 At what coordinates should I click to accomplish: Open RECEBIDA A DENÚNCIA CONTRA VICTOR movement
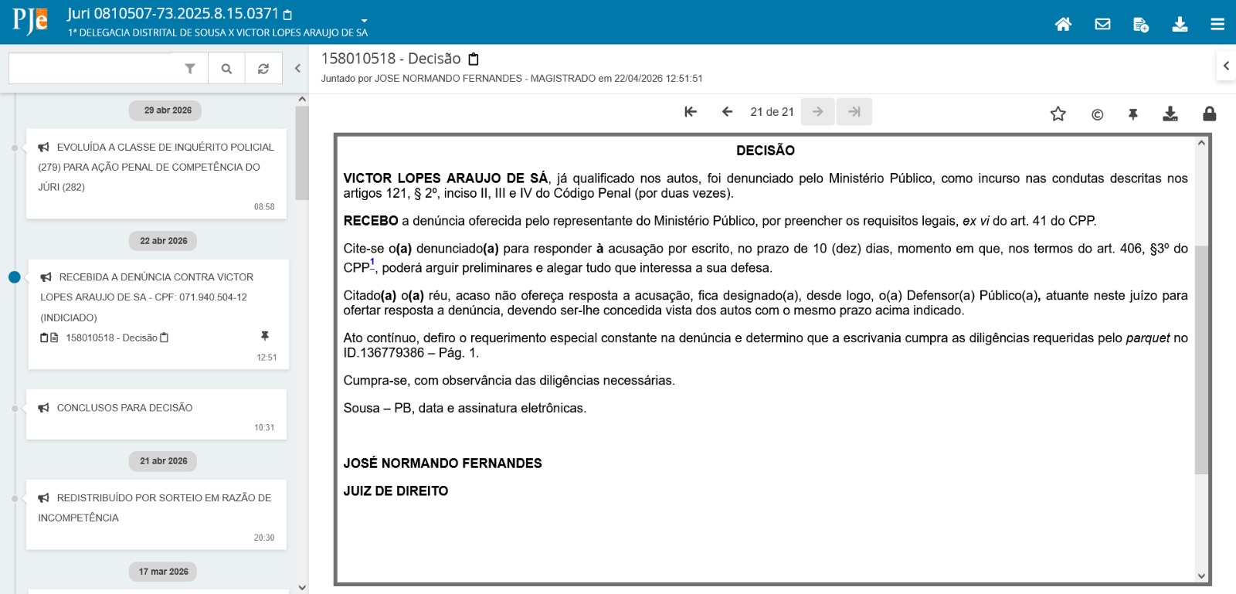pos(147,297)
